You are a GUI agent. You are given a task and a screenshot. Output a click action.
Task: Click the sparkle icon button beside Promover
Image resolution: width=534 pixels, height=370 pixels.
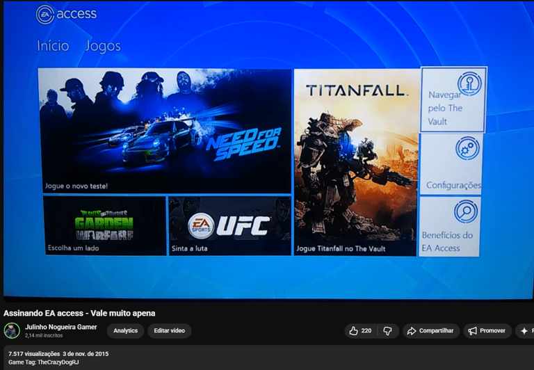[x=524, y=331]
